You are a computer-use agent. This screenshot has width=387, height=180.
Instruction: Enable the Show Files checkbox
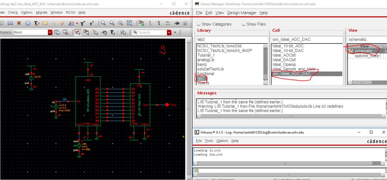point(244,24)
